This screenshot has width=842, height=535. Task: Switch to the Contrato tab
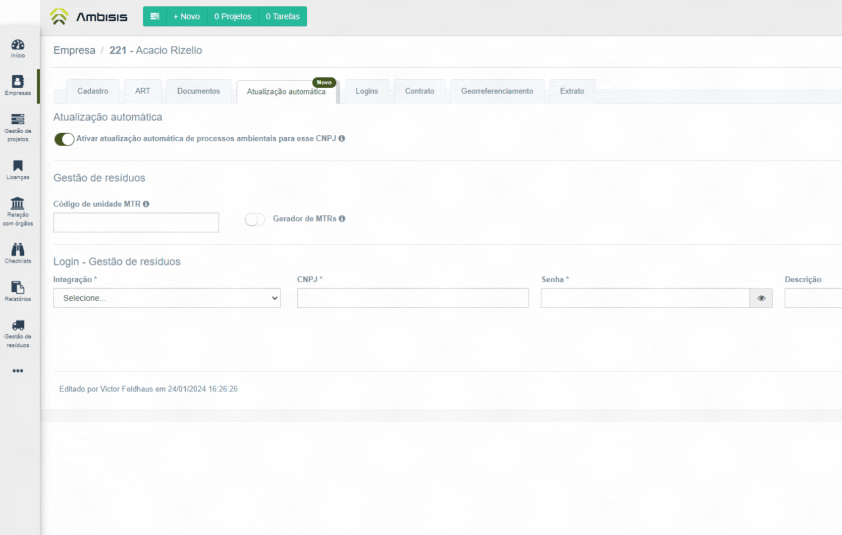(420, 91)
